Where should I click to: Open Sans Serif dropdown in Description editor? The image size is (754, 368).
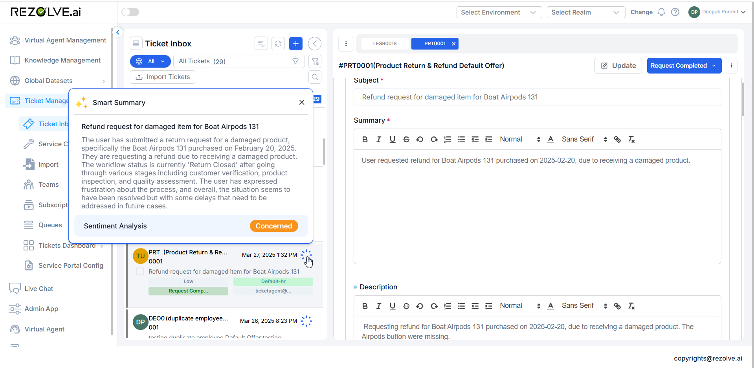coord(584,306)
